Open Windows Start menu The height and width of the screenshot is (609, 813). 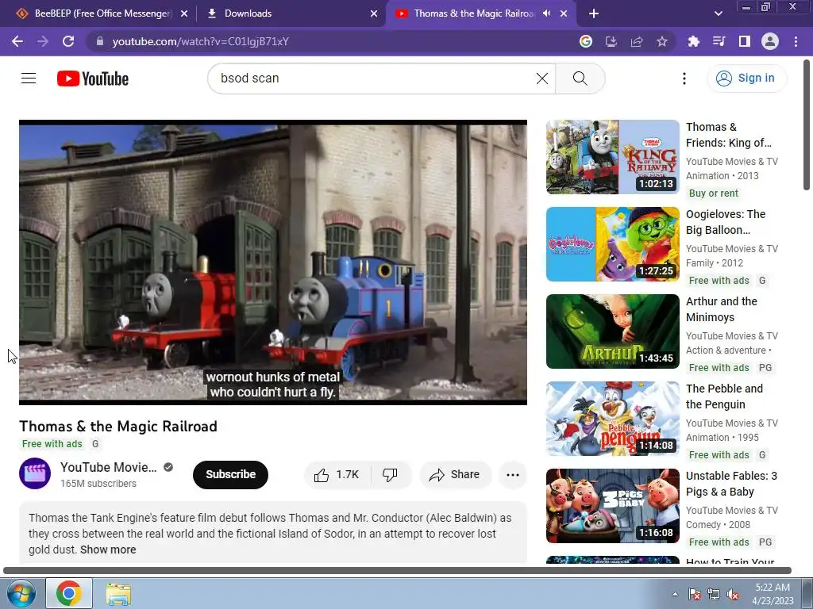pos(21,593)
